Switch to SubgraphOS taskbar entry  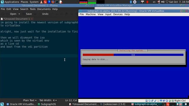pyautogui.click(x=47, y=104)
